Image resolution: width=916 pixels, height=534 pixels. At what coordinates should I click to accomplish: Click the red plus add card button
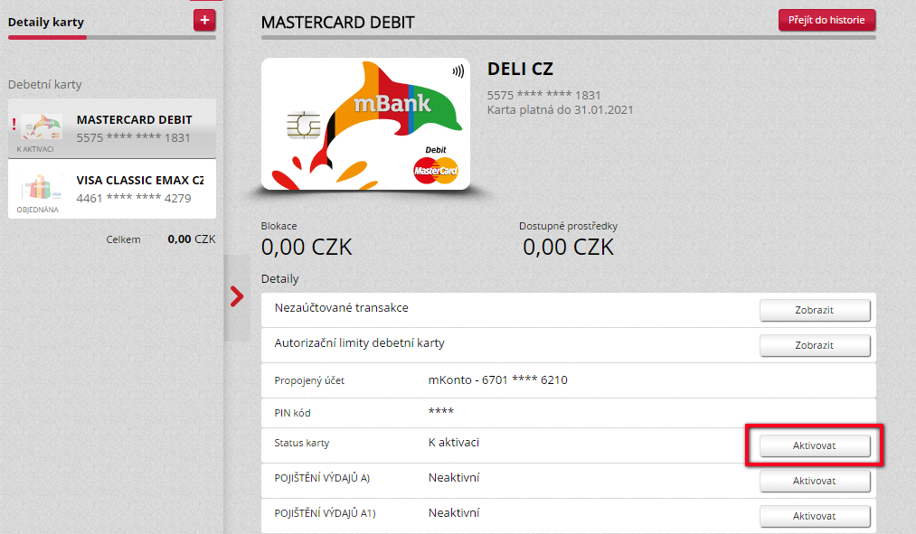tap(204, 21)
